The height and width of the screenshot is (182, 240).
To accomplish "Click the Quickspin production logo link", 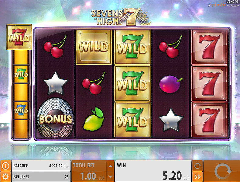I will 224,5.
